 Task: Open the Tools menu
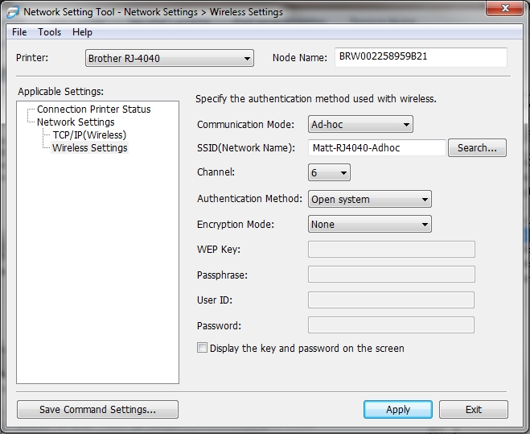(49, 32)
